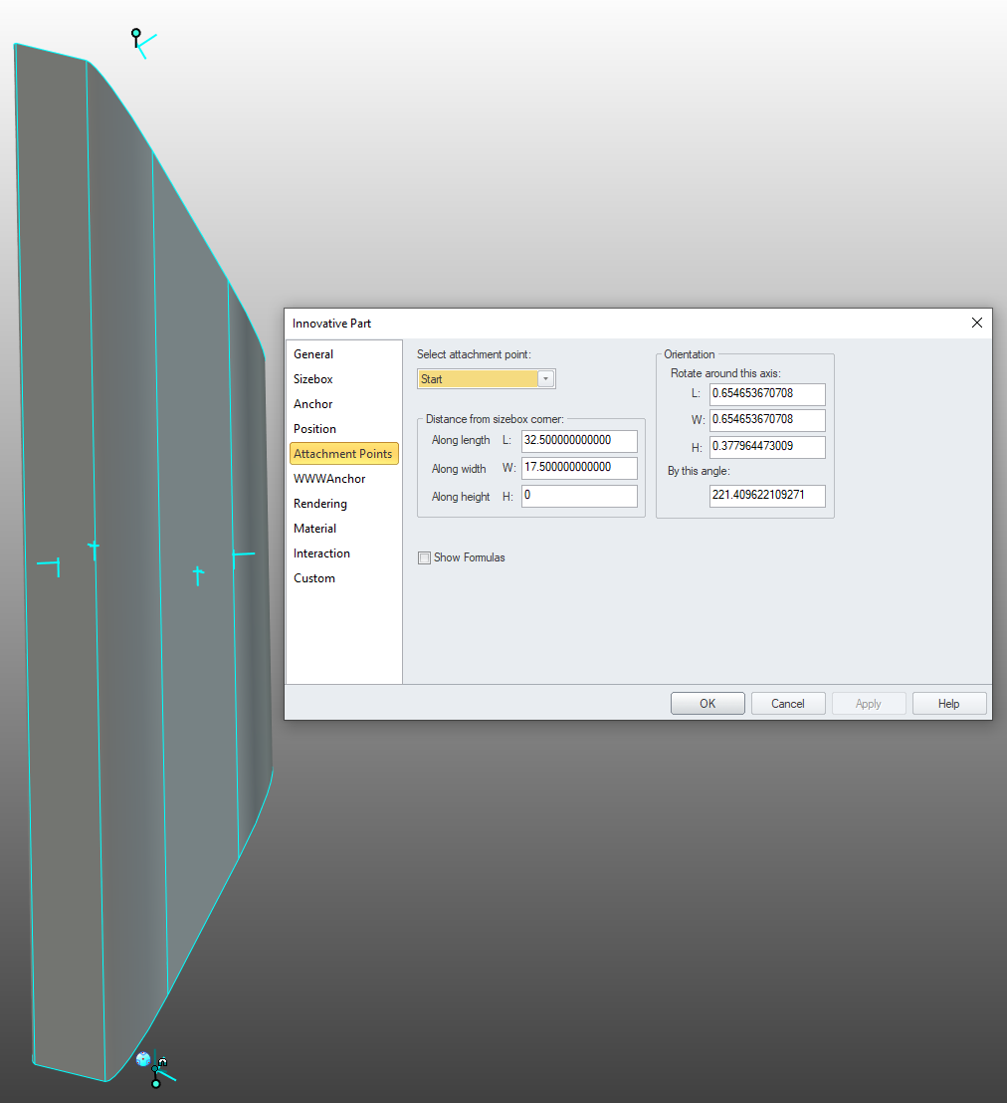Click the Orientation axis H field
Screen dimensions: 1007x1103
coord(767,447)
